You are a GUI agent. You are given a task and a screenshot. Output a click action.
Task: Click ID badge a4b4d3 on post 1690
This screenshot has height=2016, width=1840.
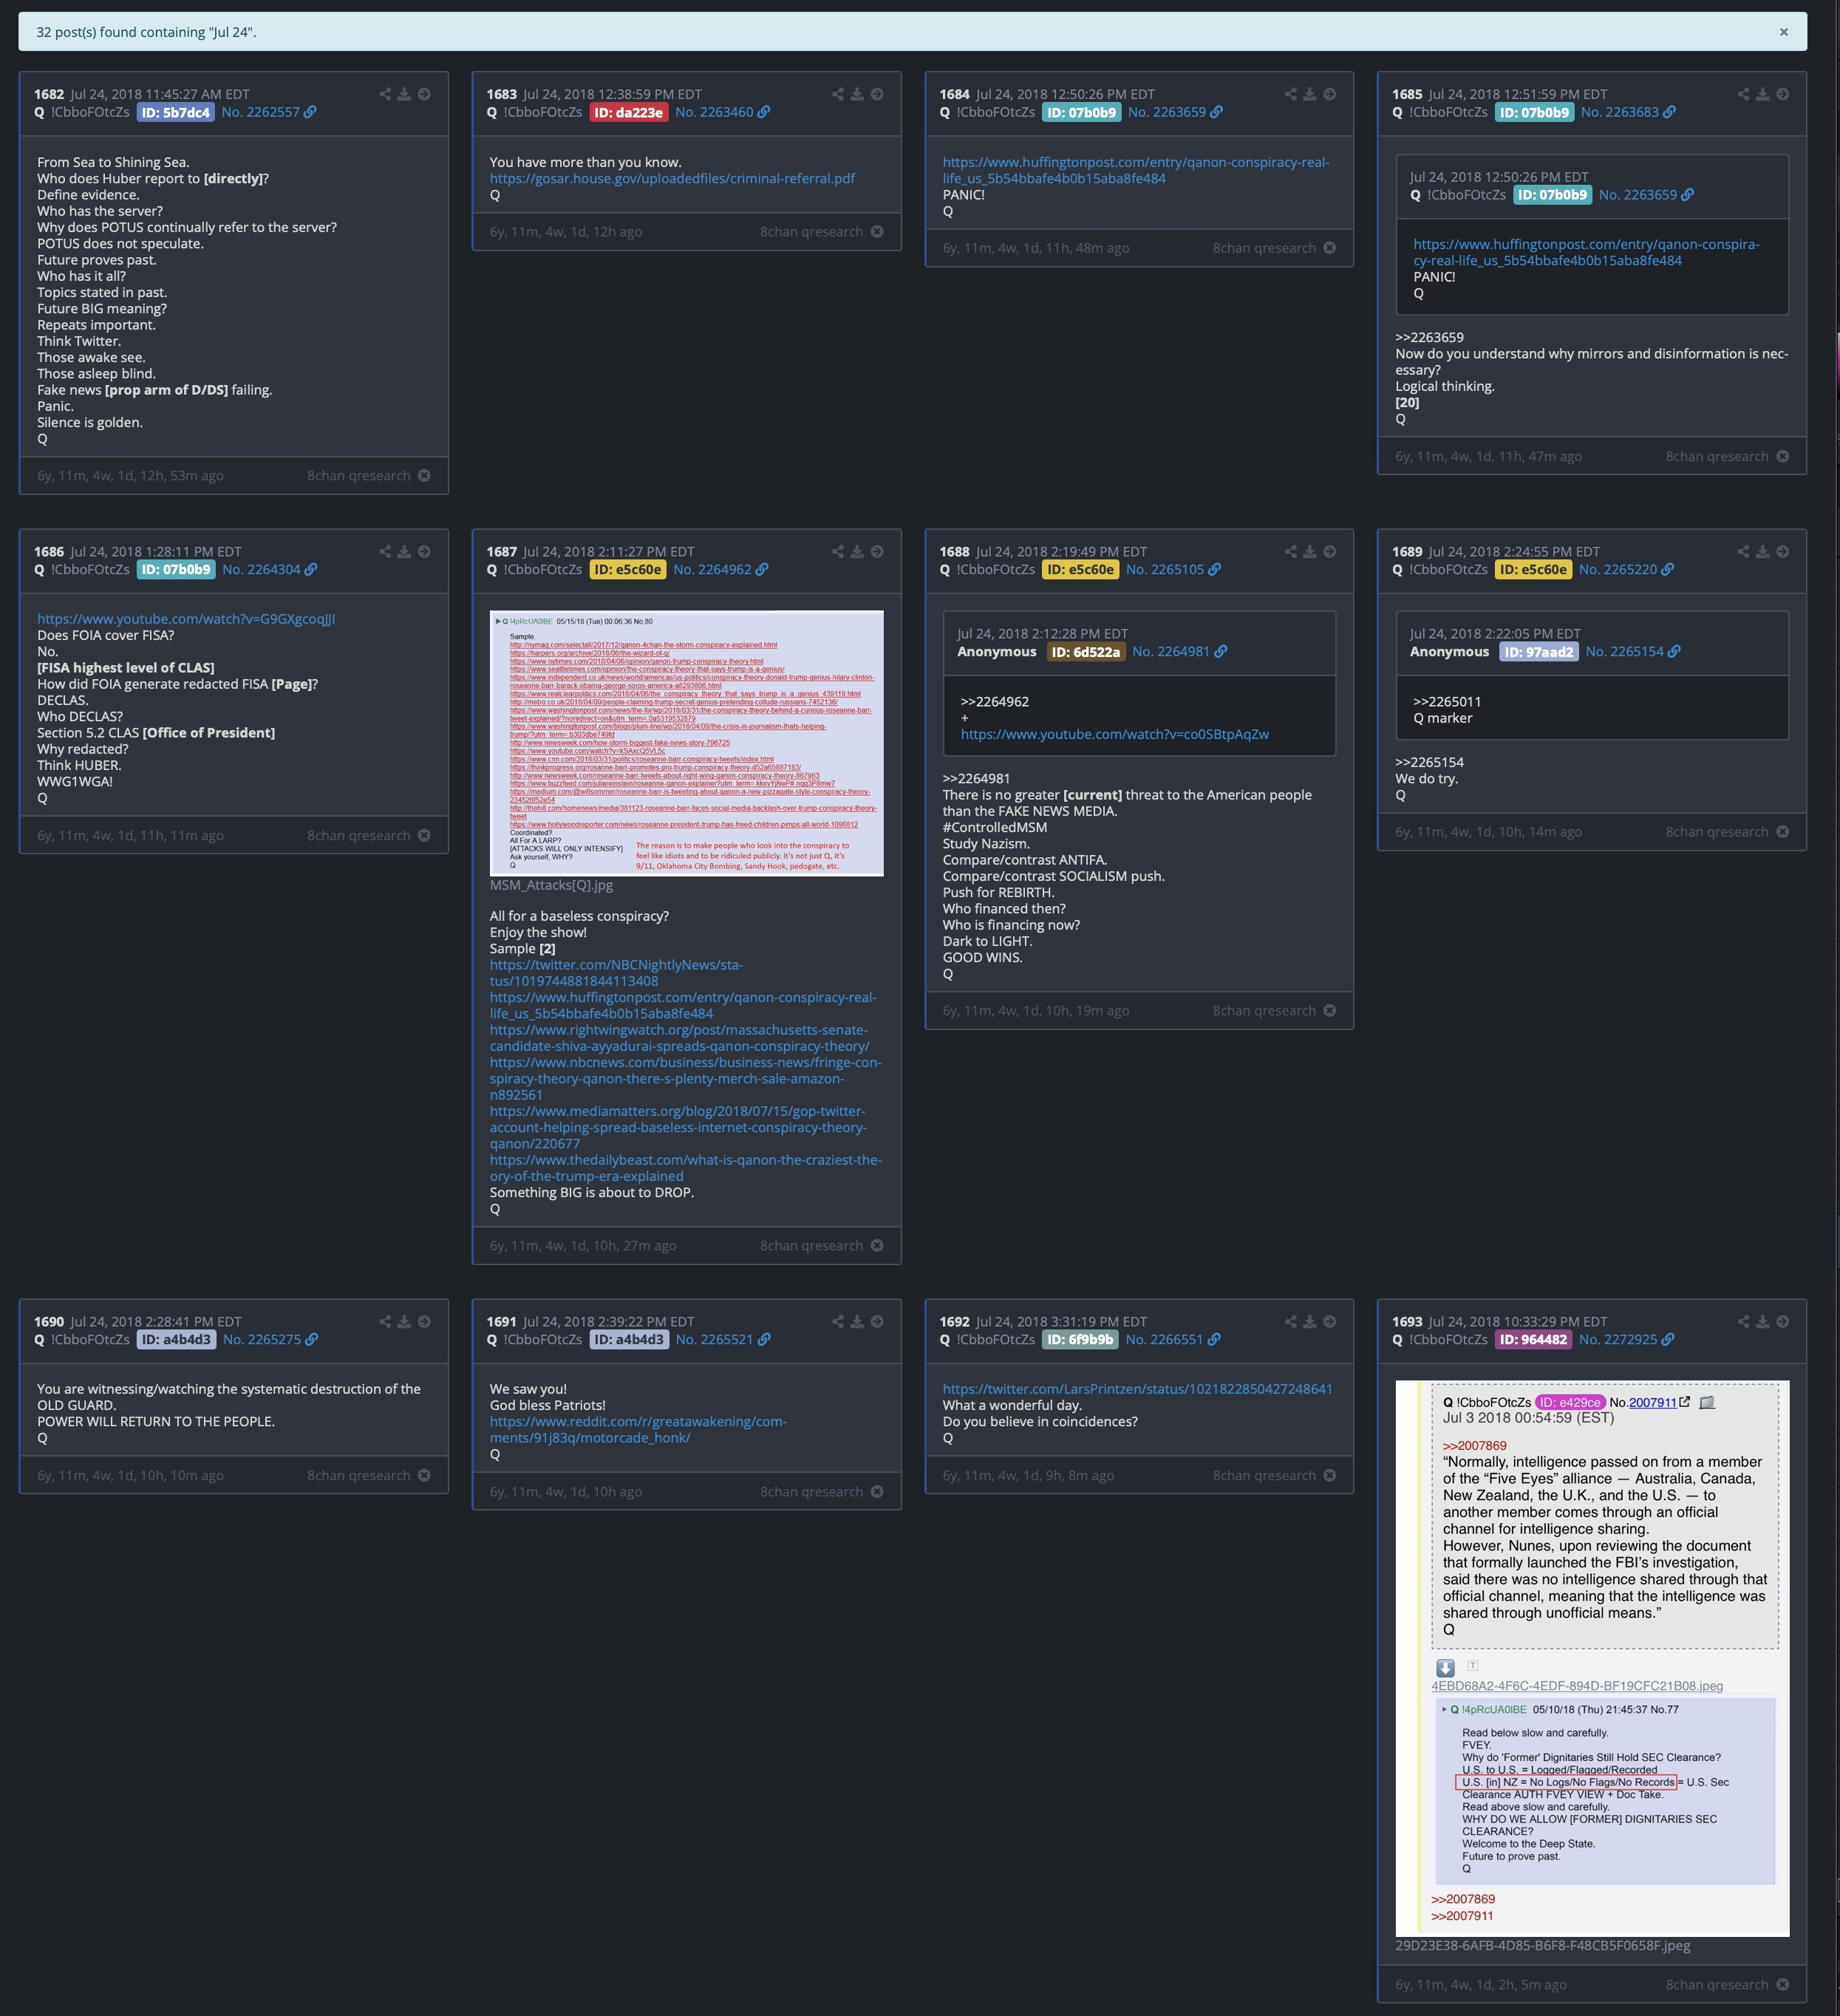click(x=176, y=1339)
